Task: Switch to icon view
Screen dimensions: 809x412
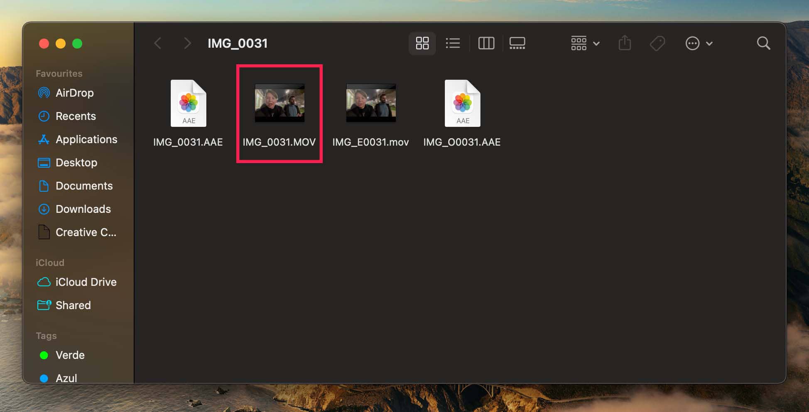Action: click(422, 43)
